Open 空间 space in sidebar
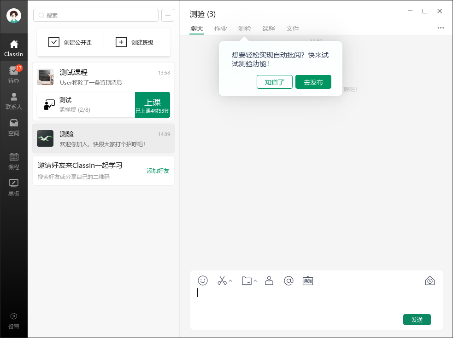This screenshot has height=338, width=453. point(13,127)
